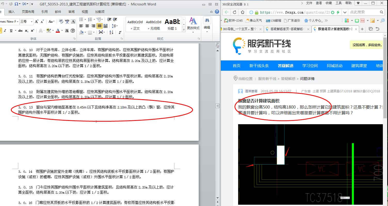Switch to the 插入 ribbon tab
The image size is (388, 206).
[x=12, y=12]
